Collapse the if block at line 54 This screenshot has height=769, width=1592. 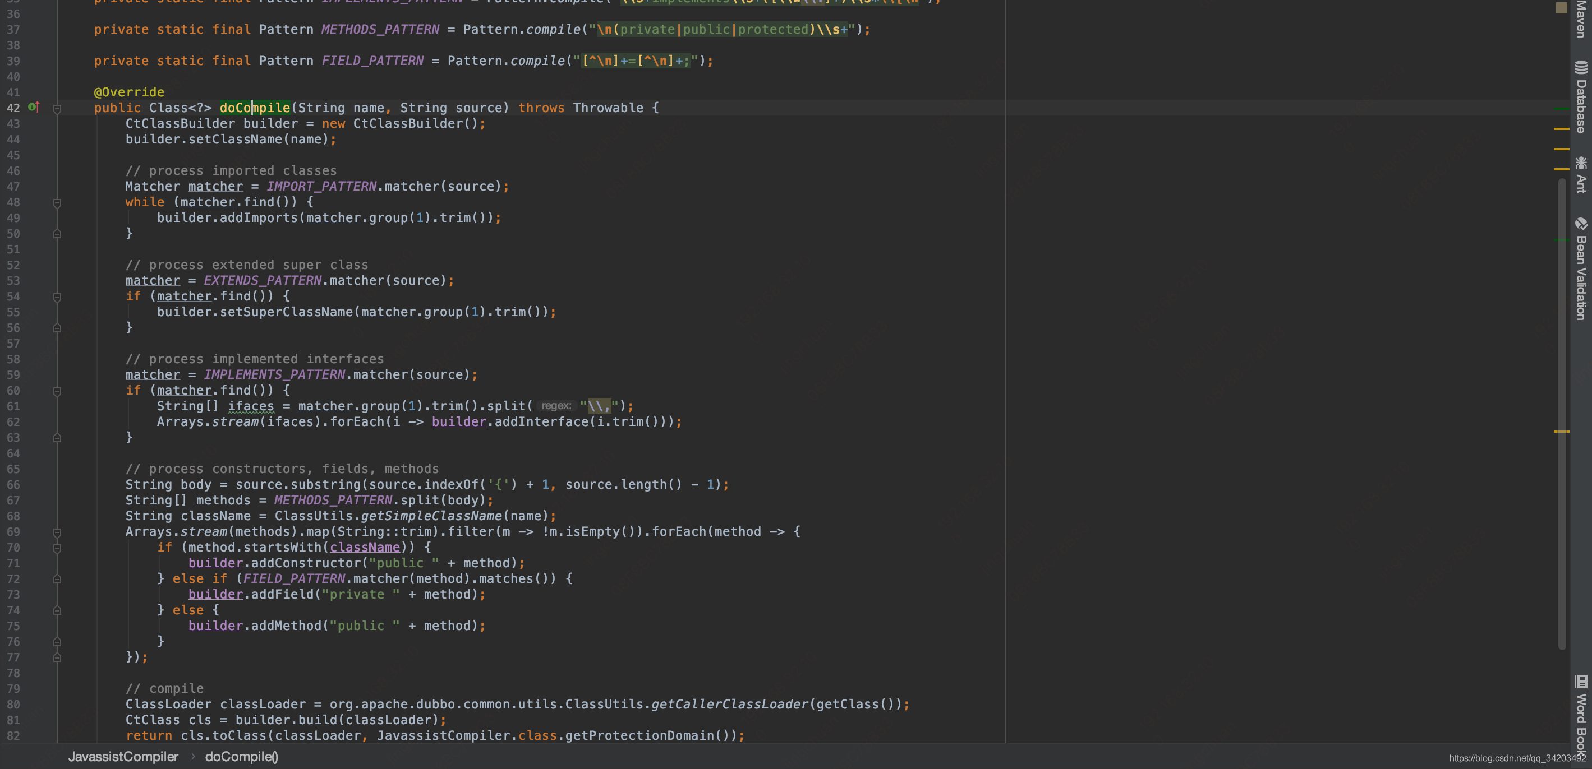click(57, 297)
